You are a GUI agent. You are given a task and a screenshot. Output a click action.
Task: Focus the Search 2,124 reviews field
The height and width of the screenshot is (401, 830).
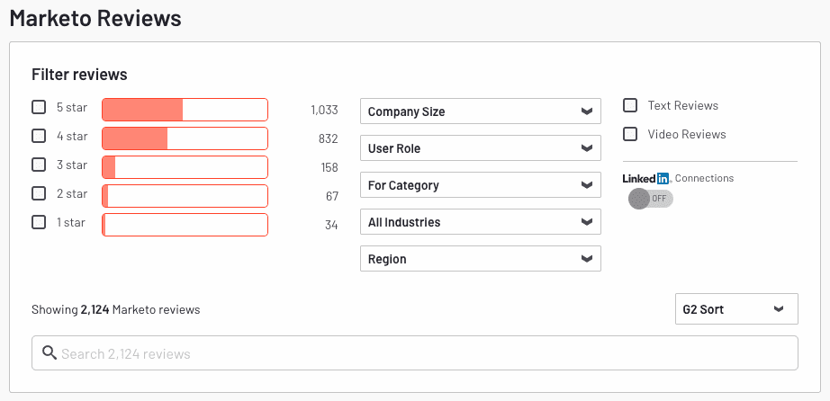click(415, 352)
